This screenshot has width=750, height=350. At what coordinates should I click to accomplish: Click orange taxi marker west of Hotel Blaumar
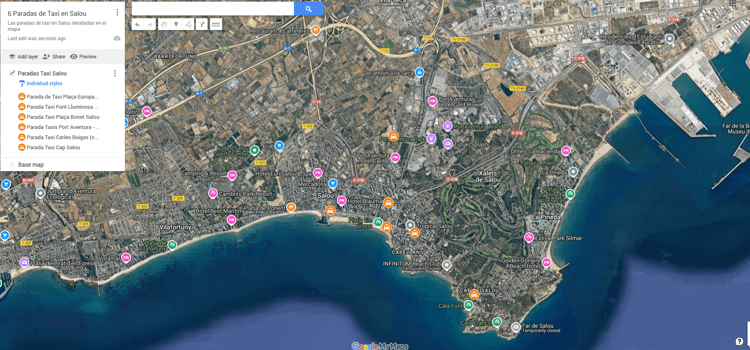pyautogui.click(x=330, y=210)
